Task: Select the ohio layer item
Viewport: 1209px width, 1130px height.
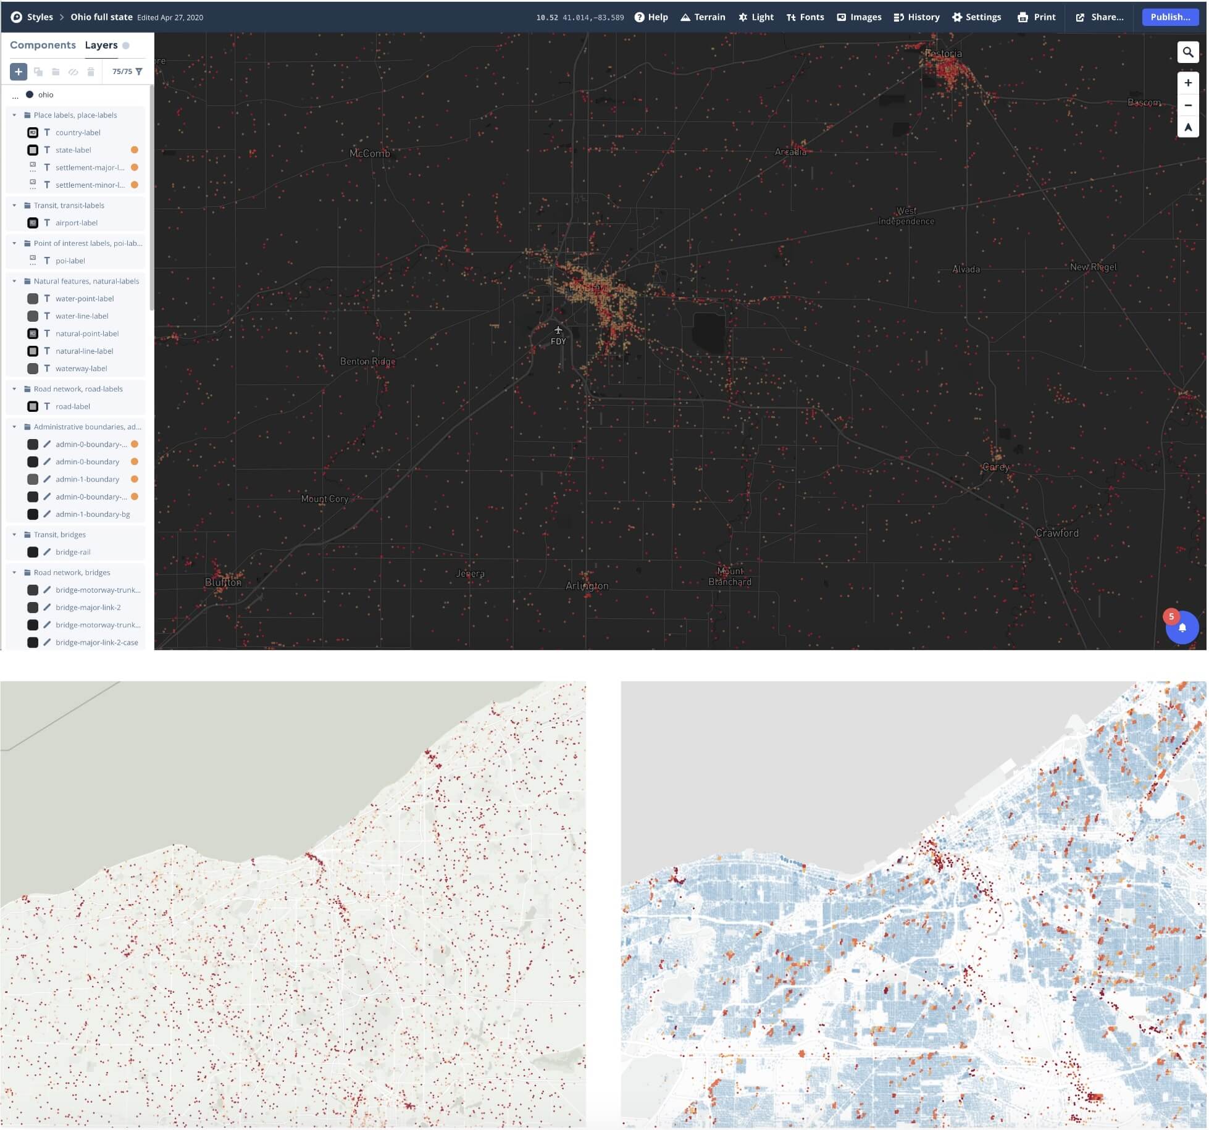Action: tap(46, 95)
